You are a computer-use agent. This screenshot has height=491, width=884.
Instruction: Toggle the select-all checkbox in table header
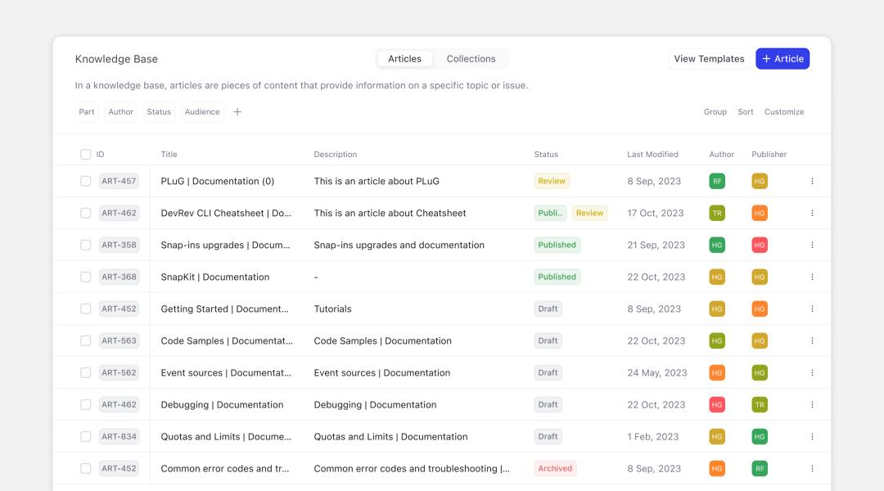click(86, 154)
